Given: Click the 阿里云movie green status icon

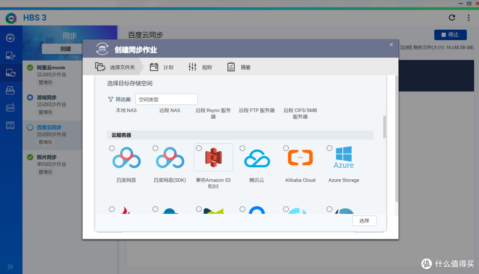Looking at the screenshot, I should pos(30,67).
